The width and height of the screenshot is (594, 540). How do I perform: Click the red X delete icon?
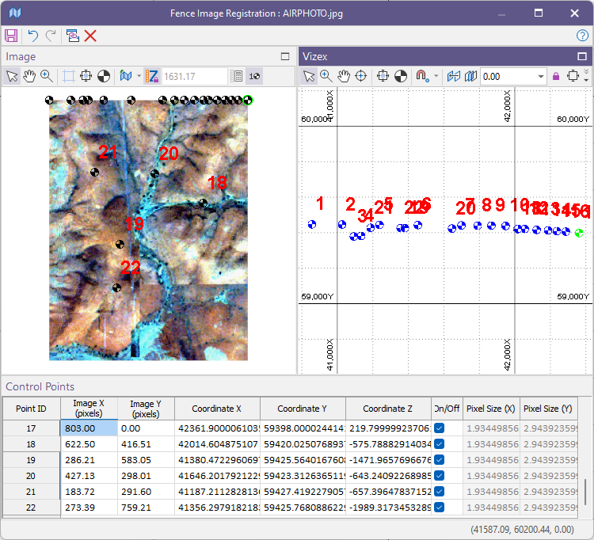[90, 36]
